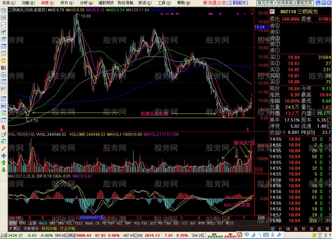The width and height of the screenshot is (332, 239).
Task: Click the f(x) formula icon
Action: (x=3, y=75)
